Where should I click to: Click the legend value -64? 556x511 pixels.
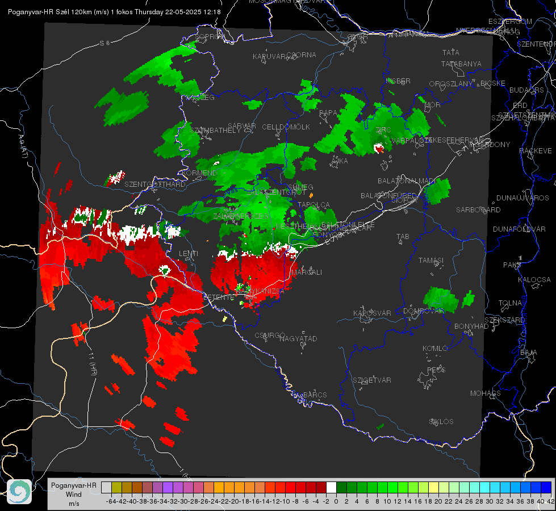(x=111, y=502)
